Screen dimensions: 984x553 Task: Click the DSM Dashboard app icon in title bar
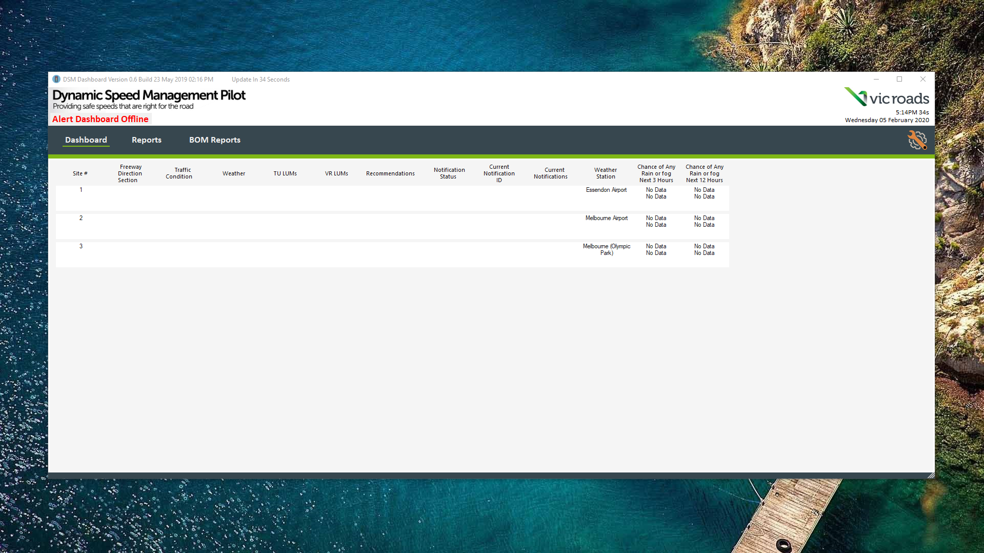click(56, 80)
